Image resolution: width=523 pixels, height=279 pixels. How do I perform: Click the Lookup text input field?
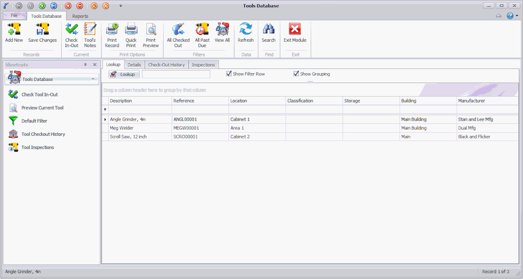(x=176, y=74)
